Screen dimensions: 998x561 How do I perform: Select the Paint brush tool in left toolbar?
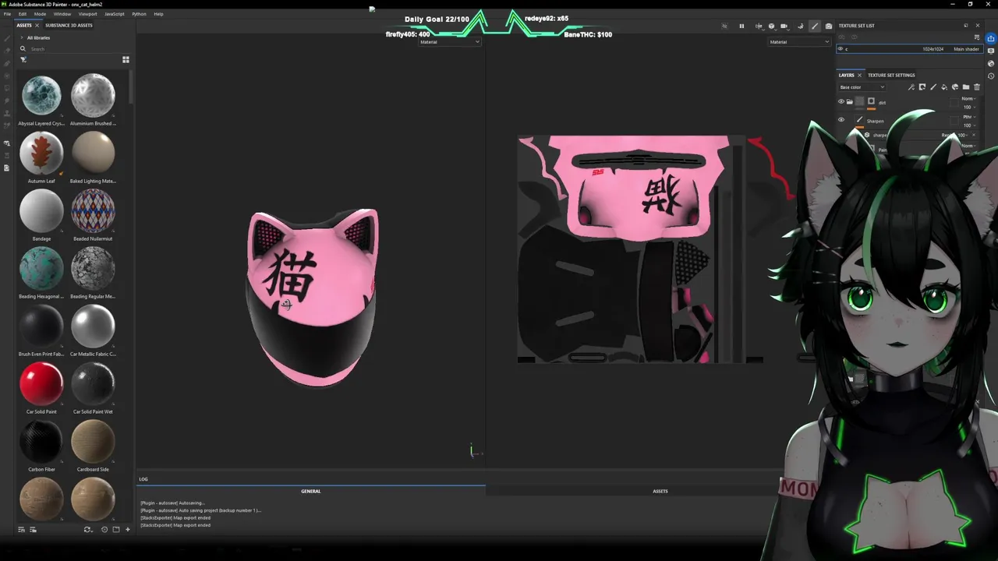7,38
